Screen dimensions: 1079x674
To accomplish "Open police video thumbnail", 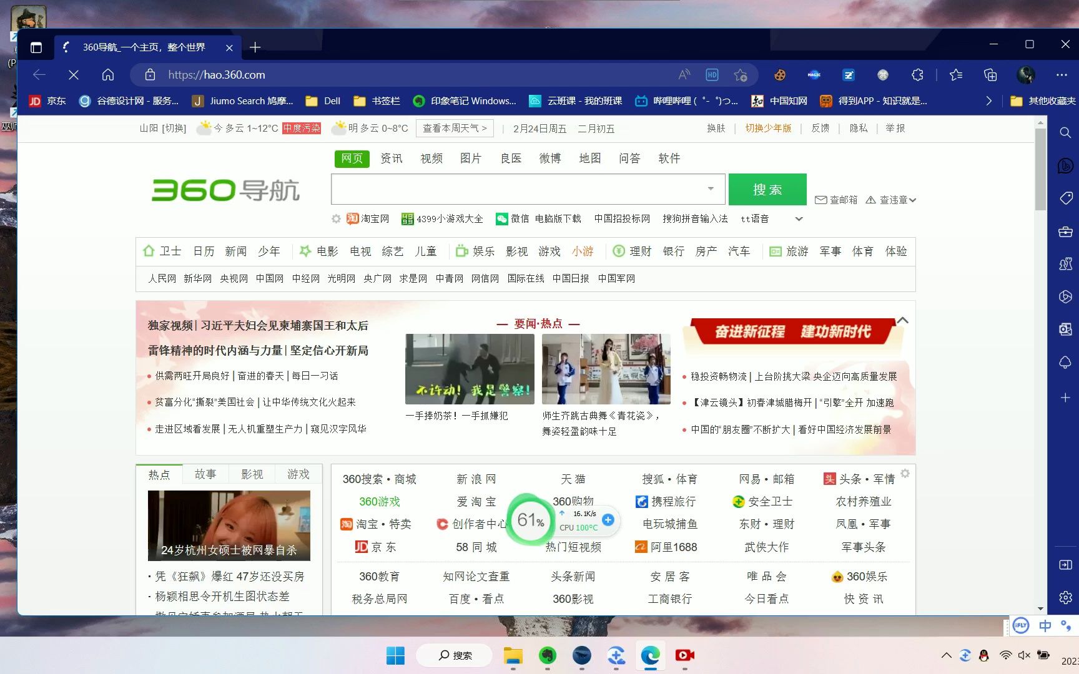I will (x=470, y=369).
